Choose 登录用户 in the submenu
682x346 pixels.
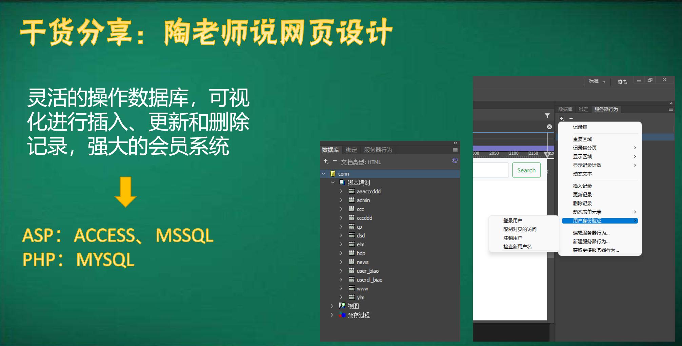[x=513, y=220]
